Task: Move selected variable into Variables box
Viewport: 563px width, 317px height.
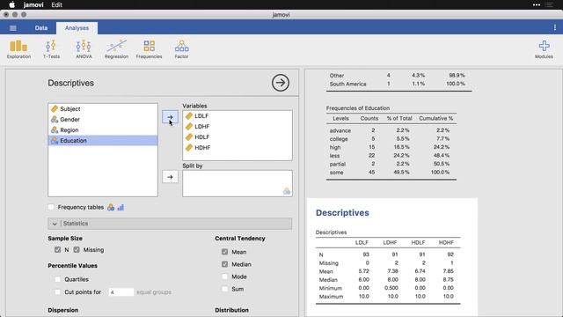Action: point(170,117)
